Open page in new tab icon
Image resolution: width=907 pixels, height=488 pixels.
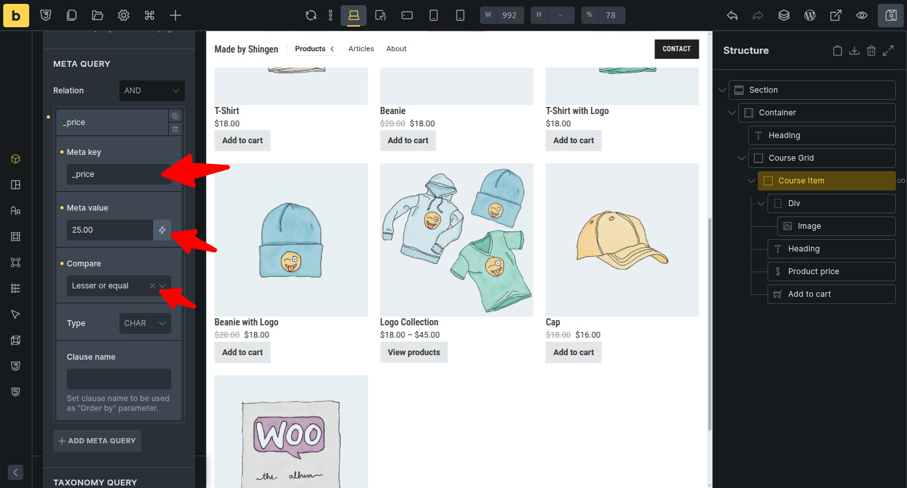[x=836, y=15]
